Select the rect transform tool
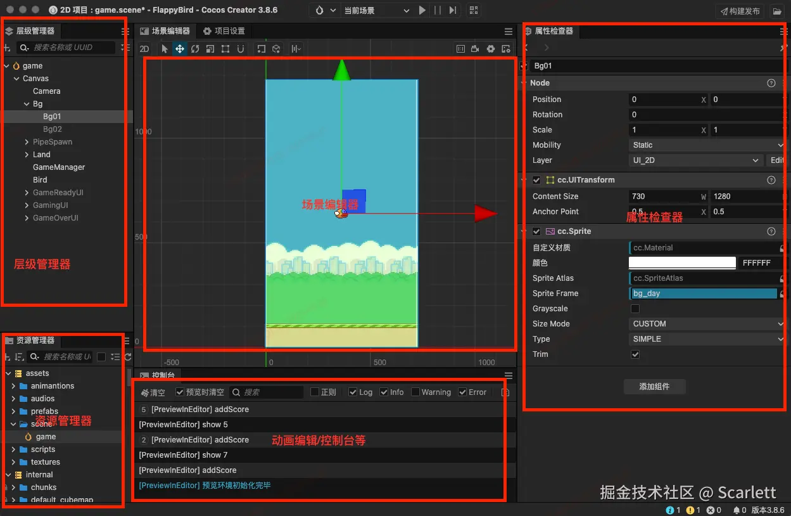Image resolution: width=791 pixels, height=516 pixels. (x=225, y=49)
